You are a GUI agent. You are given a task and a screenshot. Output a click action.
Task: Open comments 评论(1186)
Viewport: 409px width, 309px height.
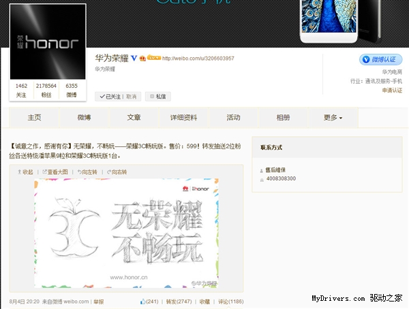click(231, 302)
